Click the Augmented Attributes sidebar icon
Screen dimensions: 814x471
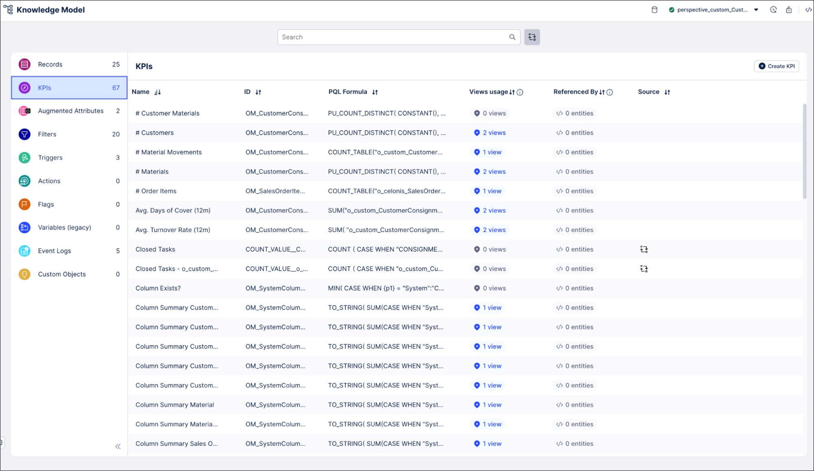tap(24, 111)
